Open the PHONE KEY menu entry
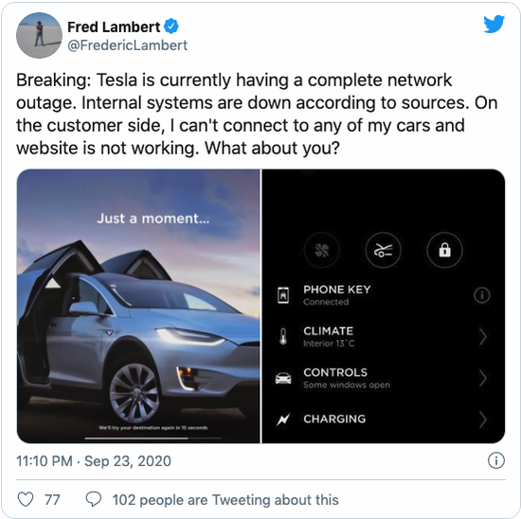Image resolution: width=521 pixels, height=519 pixels. 383,295
